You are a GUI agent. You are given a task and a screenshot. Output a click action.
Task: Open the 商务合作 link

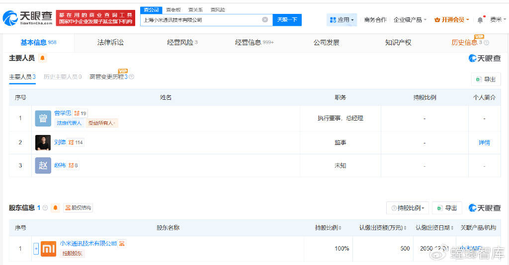coord(375,20)
